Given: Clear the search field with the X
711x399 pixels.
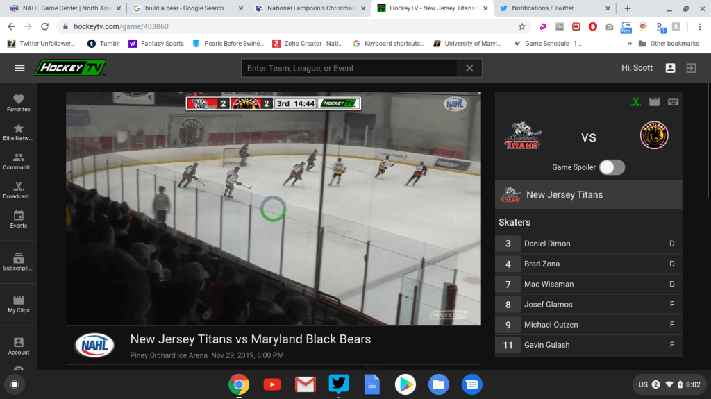Looking at the screenshot, I should tap(469, 68).
